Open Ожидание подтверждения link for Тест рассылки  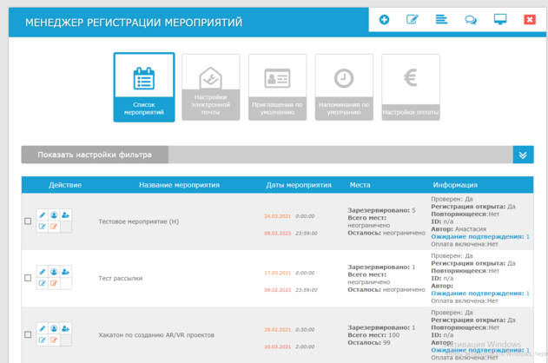[x=479, y=294]
